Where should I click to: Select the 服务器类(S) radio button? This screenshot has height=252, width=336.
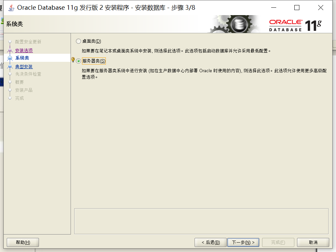click(x=78, y=61)
